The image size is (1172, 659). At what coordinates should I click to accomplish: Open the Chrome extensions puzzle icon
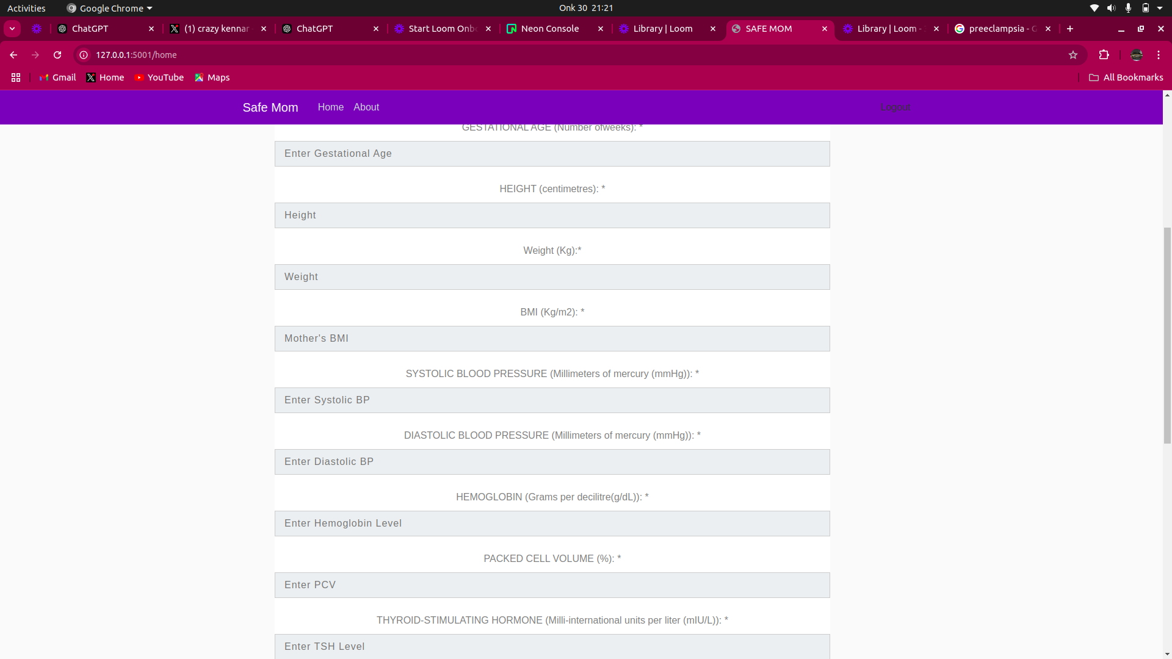[1104, 55]
